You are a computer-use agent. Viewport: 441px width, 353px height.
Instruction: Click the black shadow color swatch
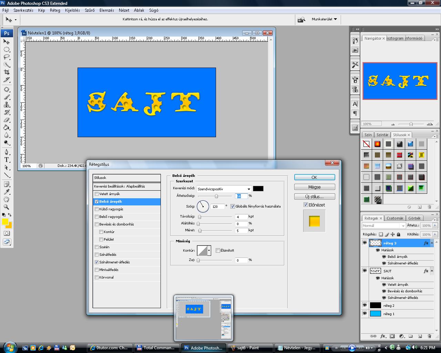click(258, 189)
